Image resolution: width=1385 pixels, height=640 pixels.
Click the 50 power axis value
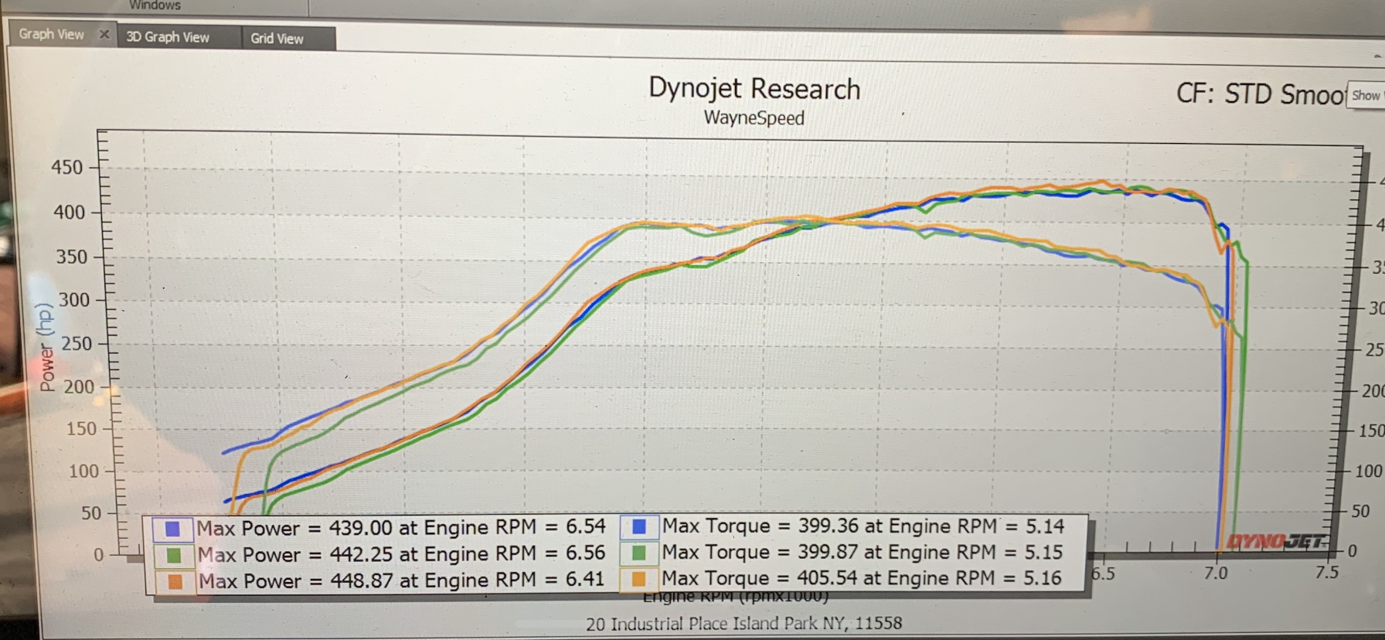coord(91,513)
